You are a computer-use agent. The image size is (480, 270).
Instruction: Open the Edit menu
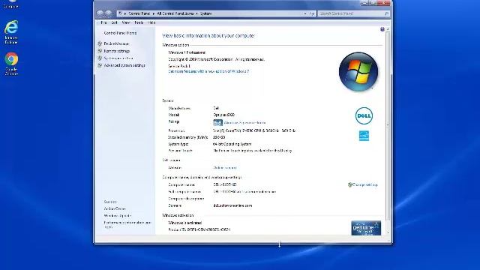click(114, 22)
